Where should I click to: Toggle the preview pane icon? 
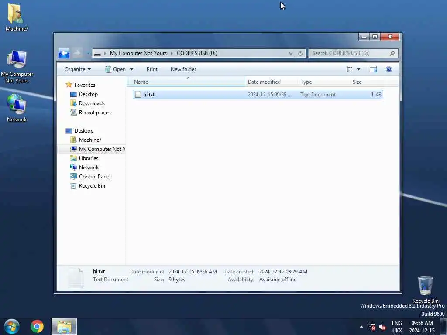(373, 69)
